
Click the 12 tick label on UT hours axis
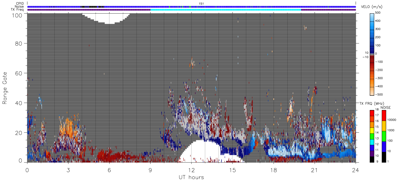(x=192, y=170)
